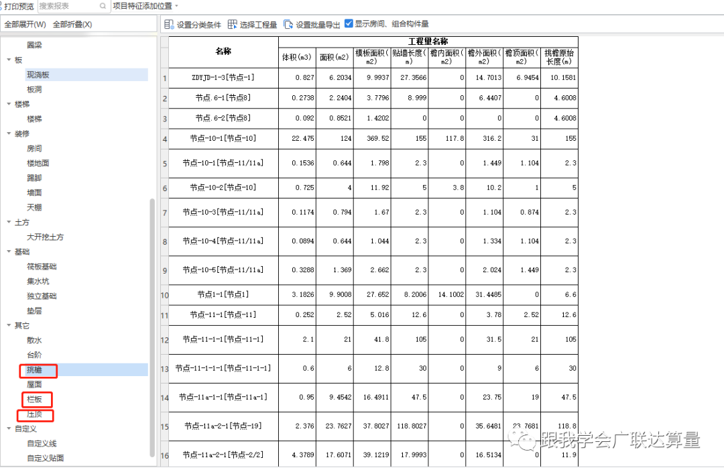Click the search magnifier icon in 搜索报表 field
The image size is (724, 472).
103,7
